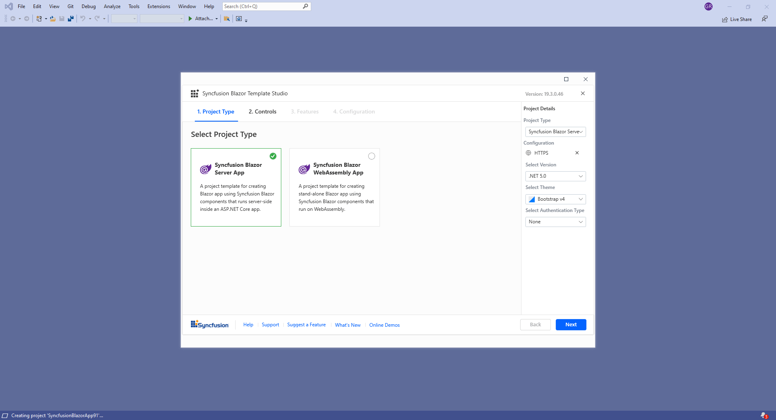Undo last action using toolbar icon
This screenshot has width=776, height=420.
(x=83, y=19)
